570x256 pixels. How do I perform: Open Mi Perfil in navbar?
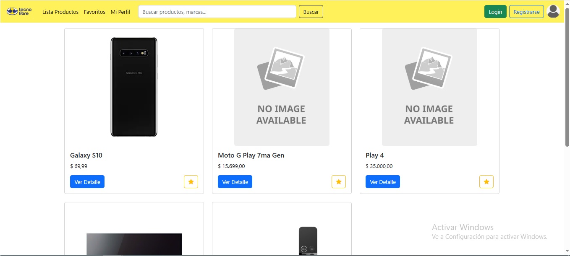120,12
